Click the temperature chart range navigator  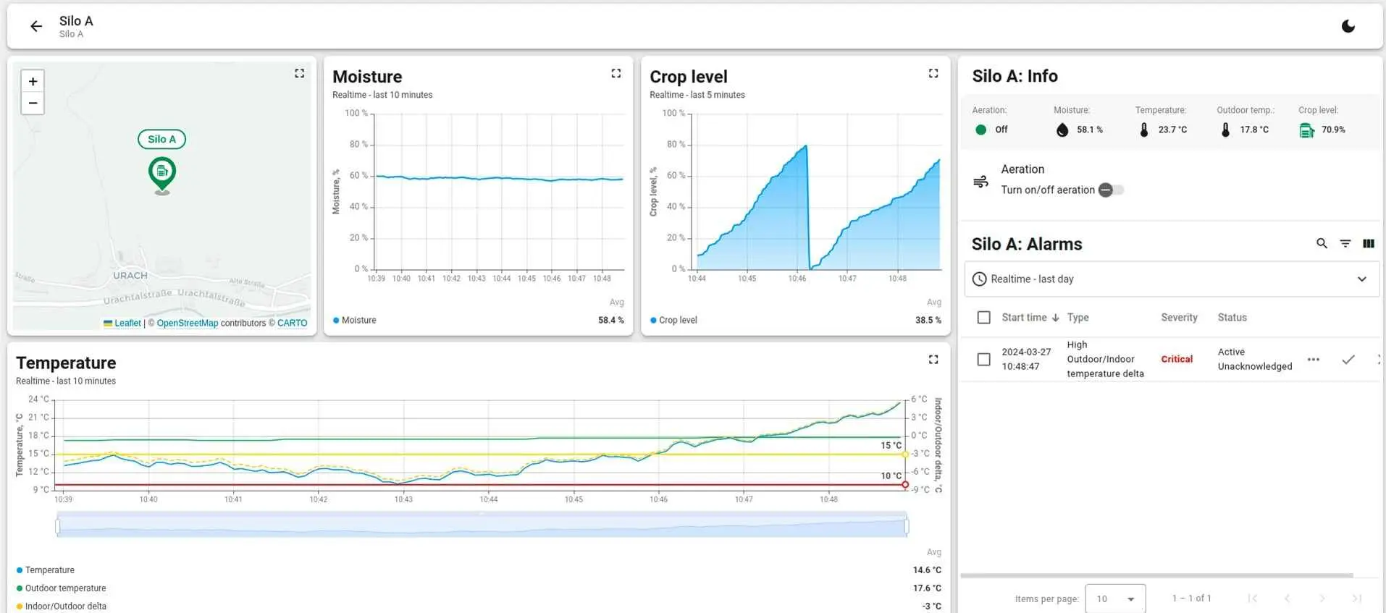click(482, 525)
